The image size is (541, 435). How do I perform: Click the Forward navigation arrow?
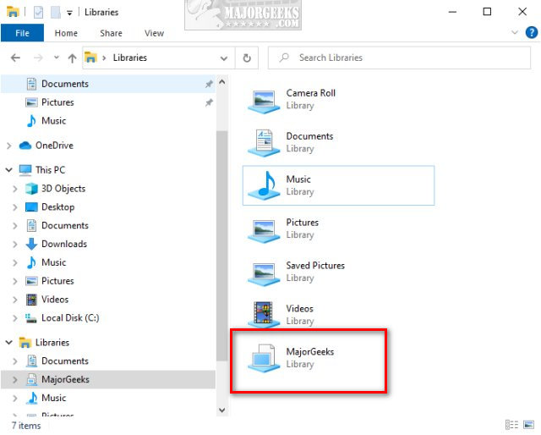tap(38, 58)
